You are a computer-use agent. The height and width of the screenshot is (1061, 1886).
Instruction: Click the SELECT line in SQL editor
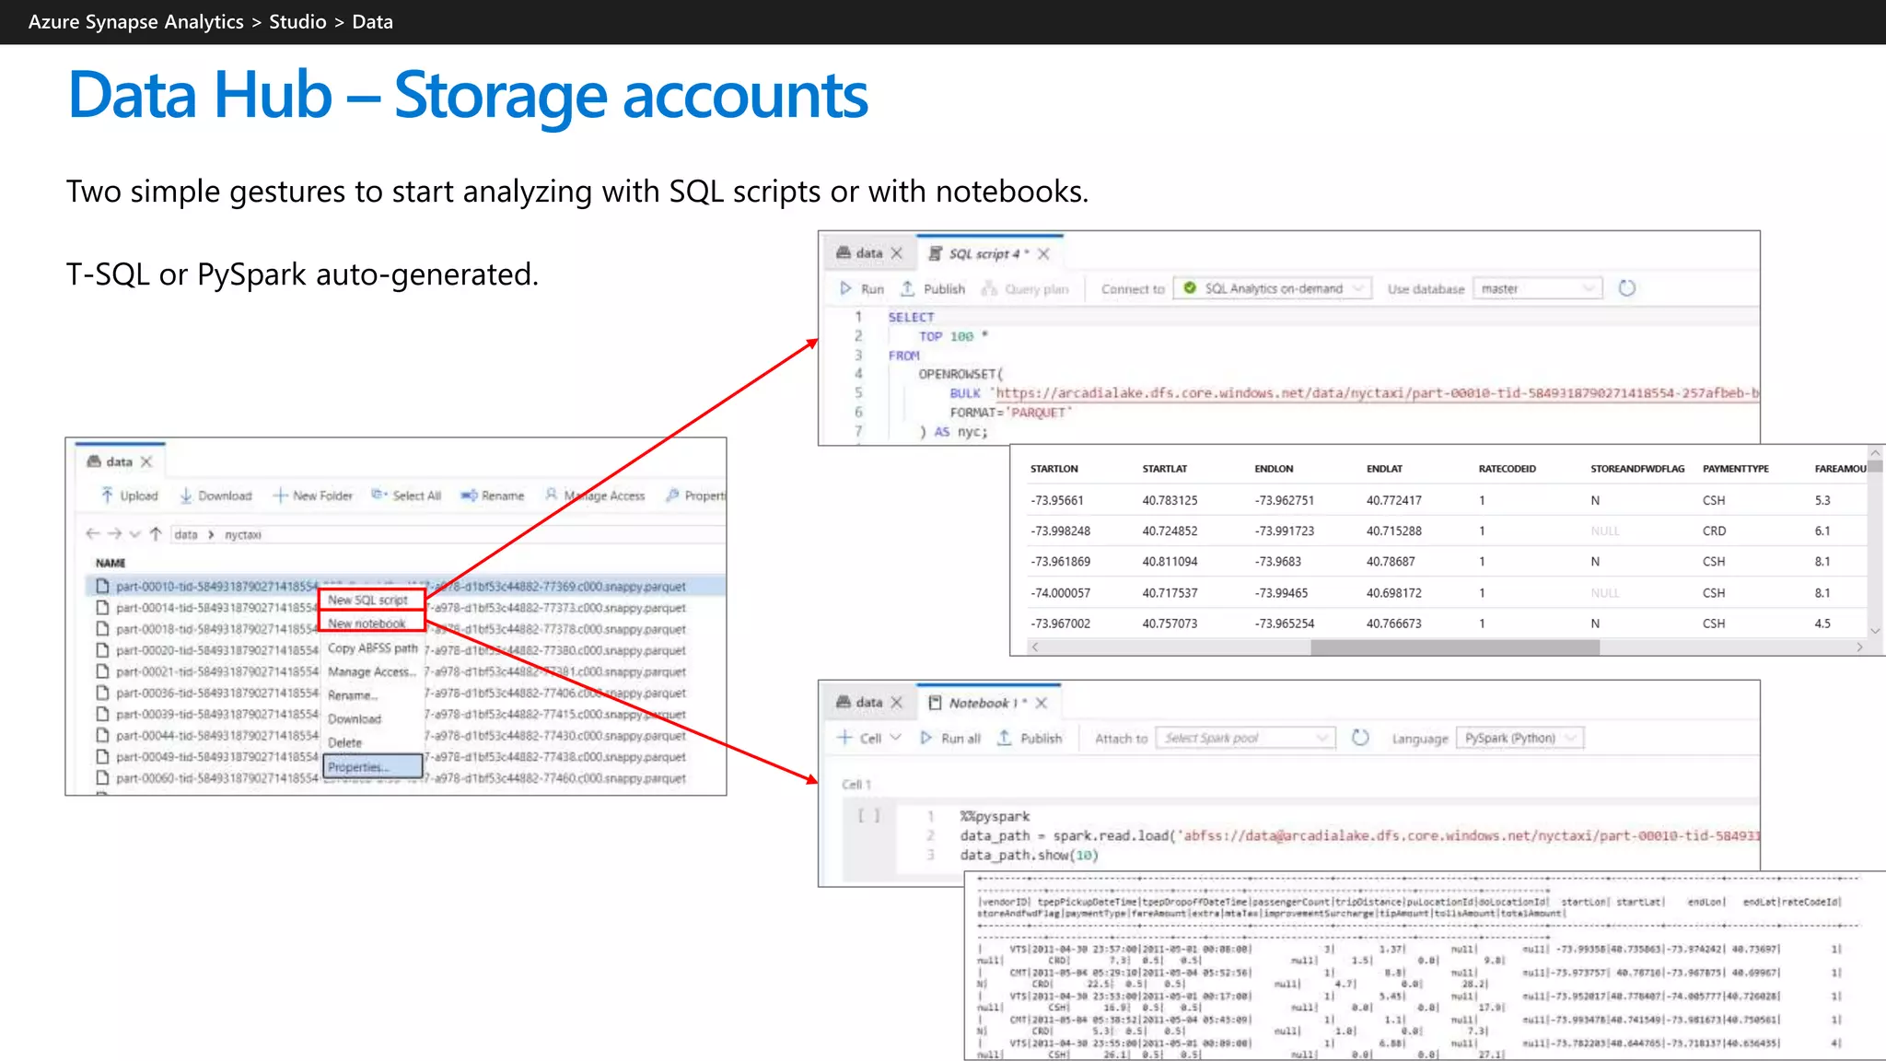[x=911, y=317]
